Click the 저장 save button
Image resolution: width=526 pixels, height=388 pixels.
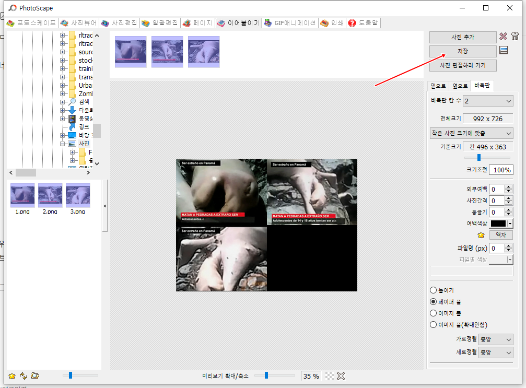[463, 51]
